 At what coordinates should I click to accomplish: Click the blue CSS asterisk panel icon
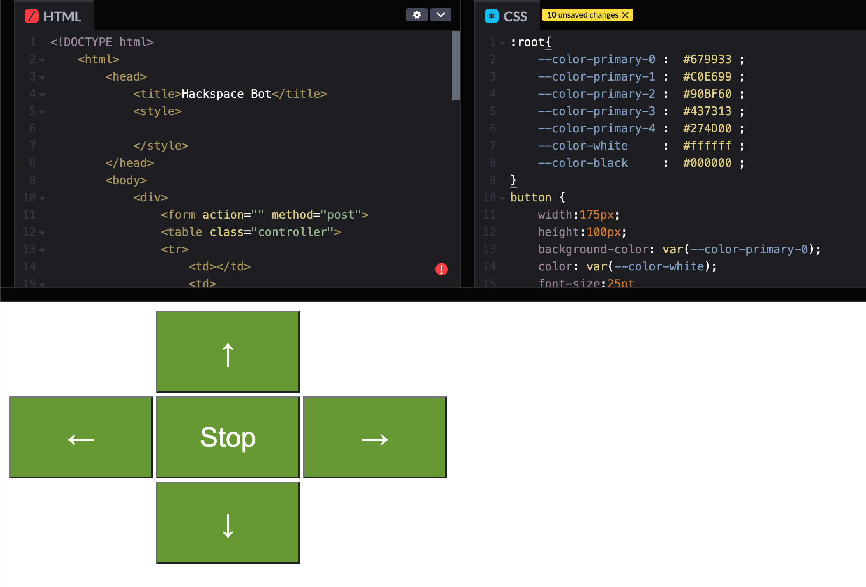(x=491, y=16)
